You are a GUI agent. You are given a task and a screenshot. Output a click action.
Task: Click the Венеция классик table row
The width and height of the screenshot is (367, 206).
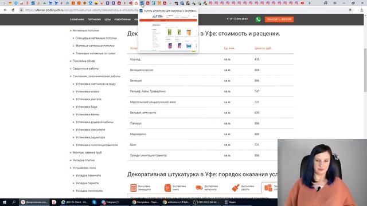tap(210, 70)
